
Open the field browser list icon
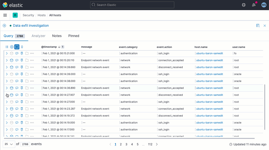7,47
